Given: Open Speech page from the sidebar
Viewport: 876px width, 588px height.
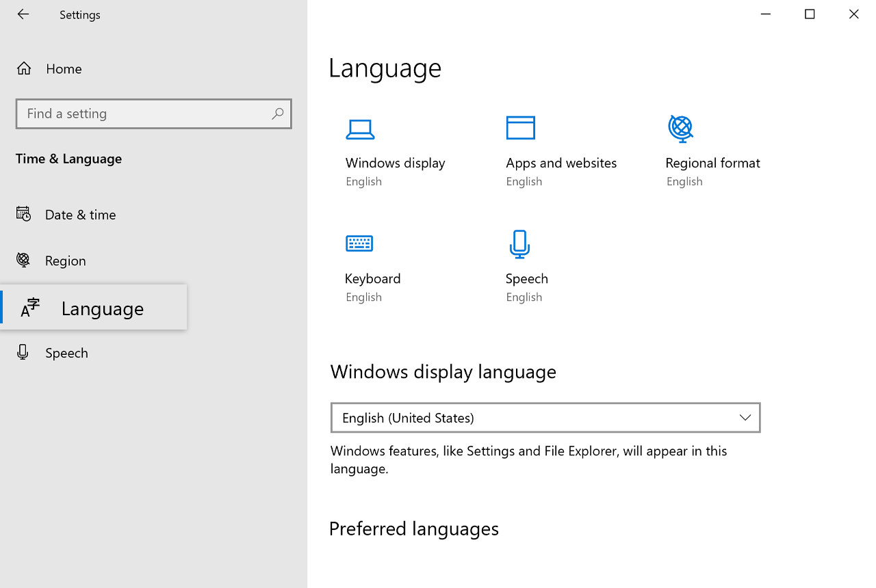Looking at the screenshot, I should click(x=66, y=353).
